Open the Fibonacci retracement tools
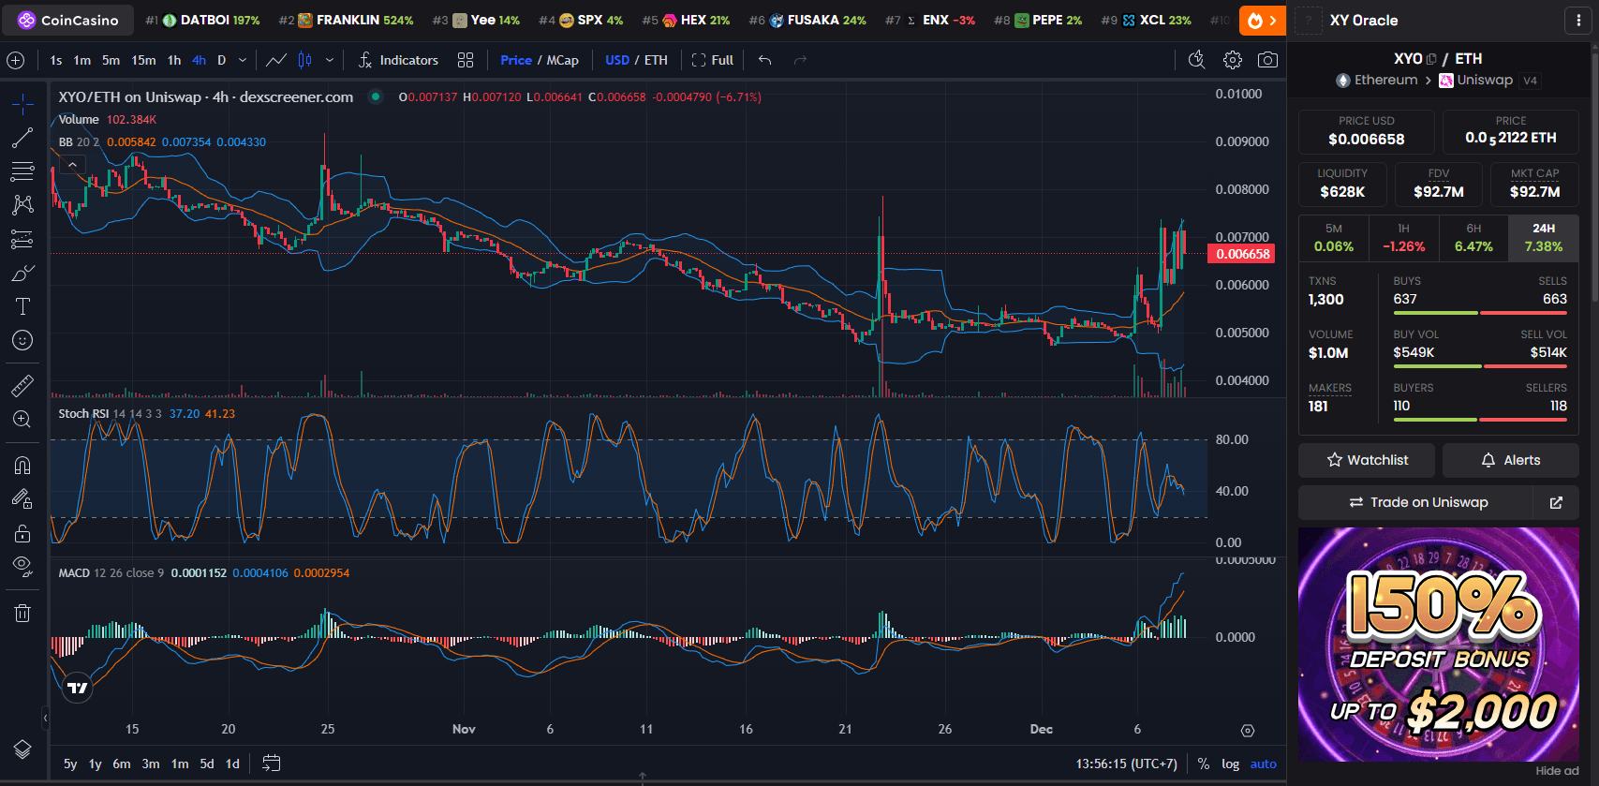 [x=22, y=171]
